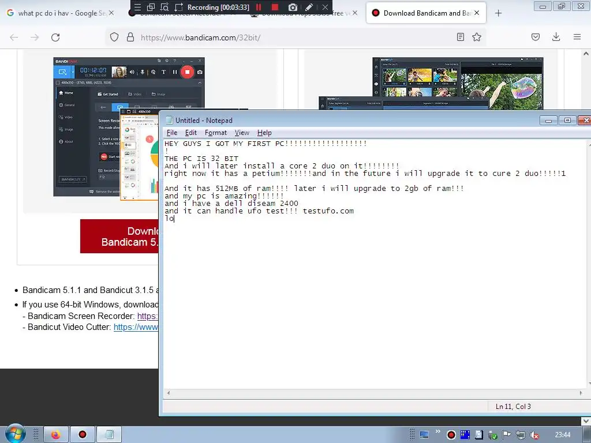Viewport: 591px width, 443px height.
Task: Close the 'what pc do i hav' tab
Action: pos(111,13)
